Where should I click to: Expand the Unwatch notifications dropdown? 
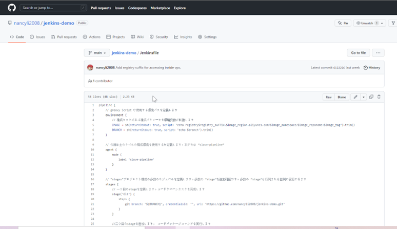pos(383,23)
